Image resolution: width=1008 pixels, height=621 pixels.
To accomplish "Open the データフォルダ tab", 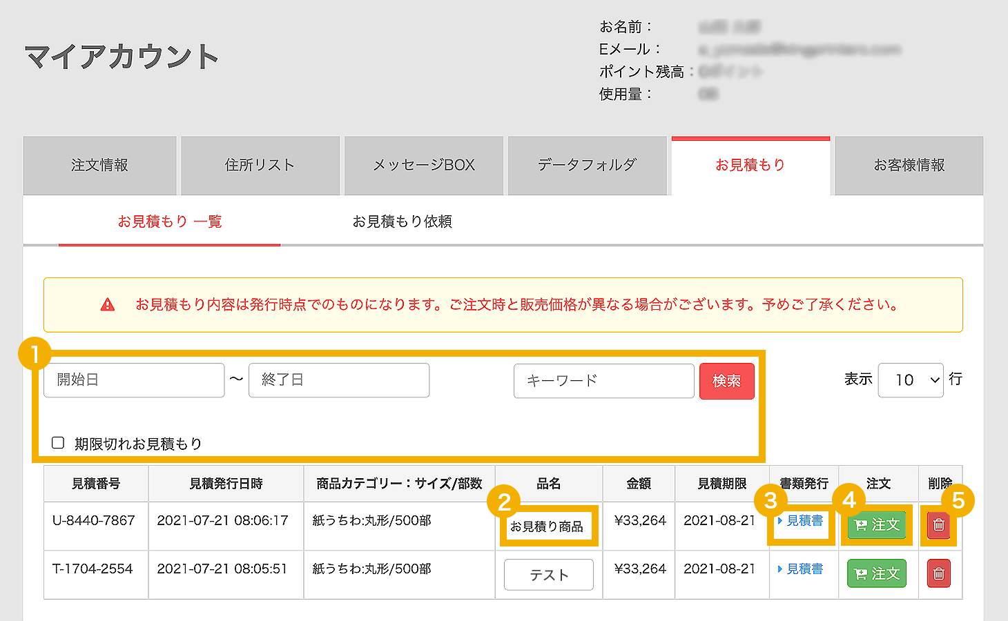I will (x=588, y=166).
